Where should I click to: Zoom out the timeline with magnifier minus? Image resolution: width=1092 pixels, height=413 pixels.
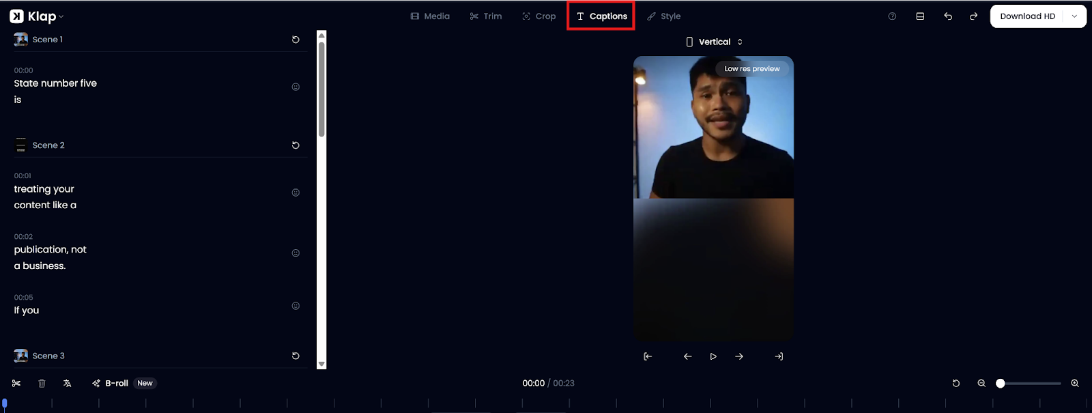[981, 384]
